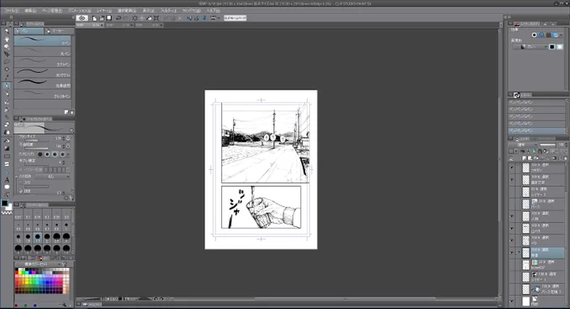Image resolution: width=570 pixels, height=309 pixels.
Task: Open the フィルター menu
Action: point(168,11)
